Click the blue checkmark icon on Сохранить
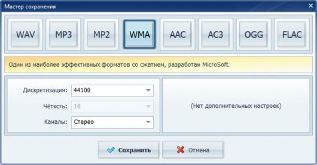The width and height of the screenshot is (317, 165). [111, 150]
